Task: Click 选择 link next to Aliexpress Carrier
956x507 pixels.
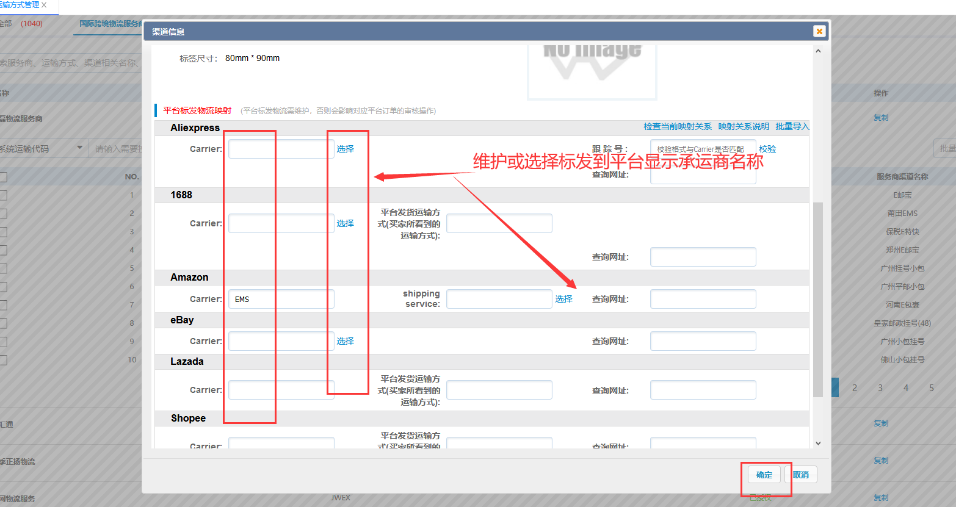Action: (x=345, y=149)
